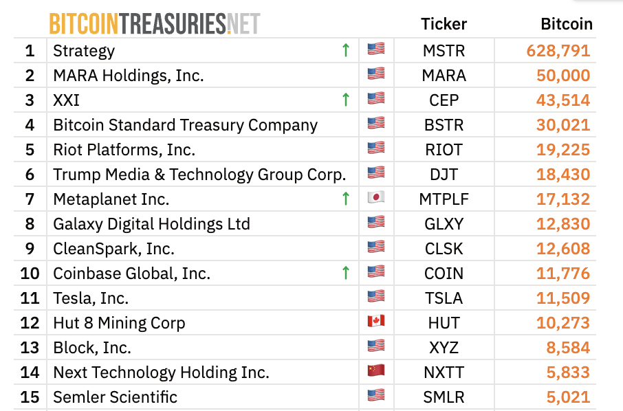
Task: Click the Ticker column header
Action: (x=444, y=24)
